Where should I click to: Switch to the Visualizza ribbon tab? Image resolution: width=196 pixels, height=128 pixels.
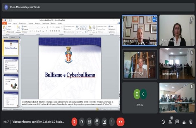pos(60,23)
